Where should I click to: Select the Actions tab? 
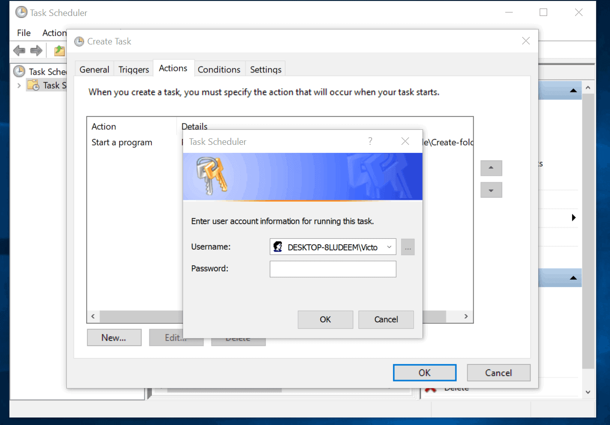[x=173, y=68]
